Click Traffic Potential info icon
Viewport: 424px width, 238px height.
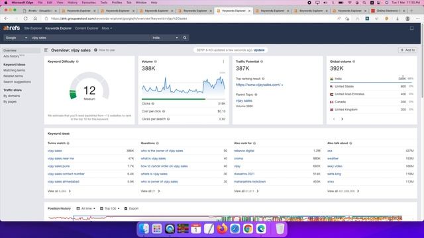coord(262,61)
